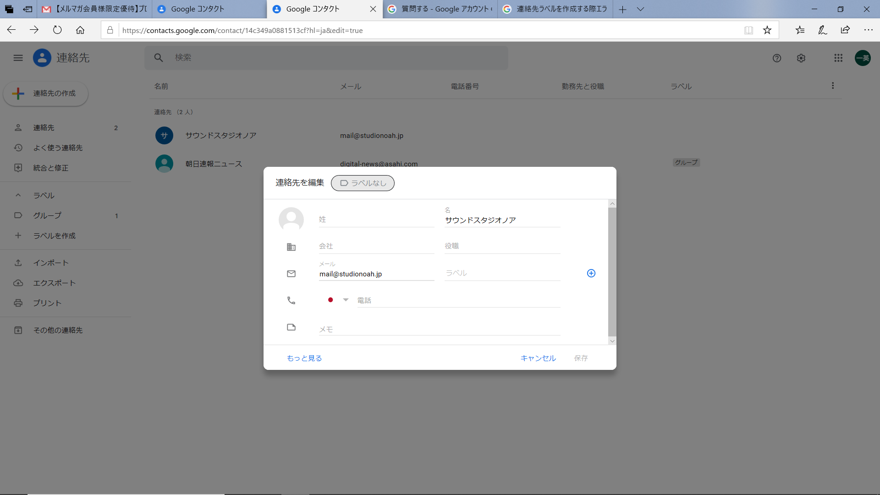Click the 名 field containing サウンドスタジオノア
880x495 pixels.
pos(502,220)
